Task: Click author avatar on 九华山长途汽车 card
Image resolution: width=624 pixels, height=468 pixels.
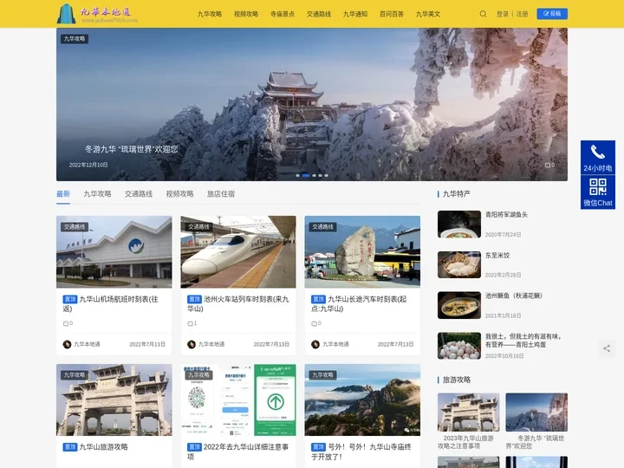Action: pyautogui.click(x=315, y=344)
